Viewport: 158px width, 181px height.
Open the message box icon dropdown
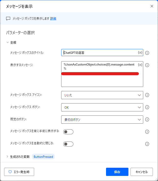coord(102,95)
